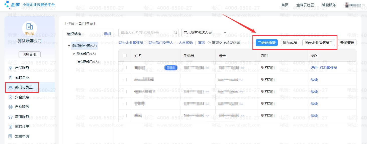This screenshot has height=144, width=367.
Task: Check the last employee row checkbox
Action: tap(125, 116)
